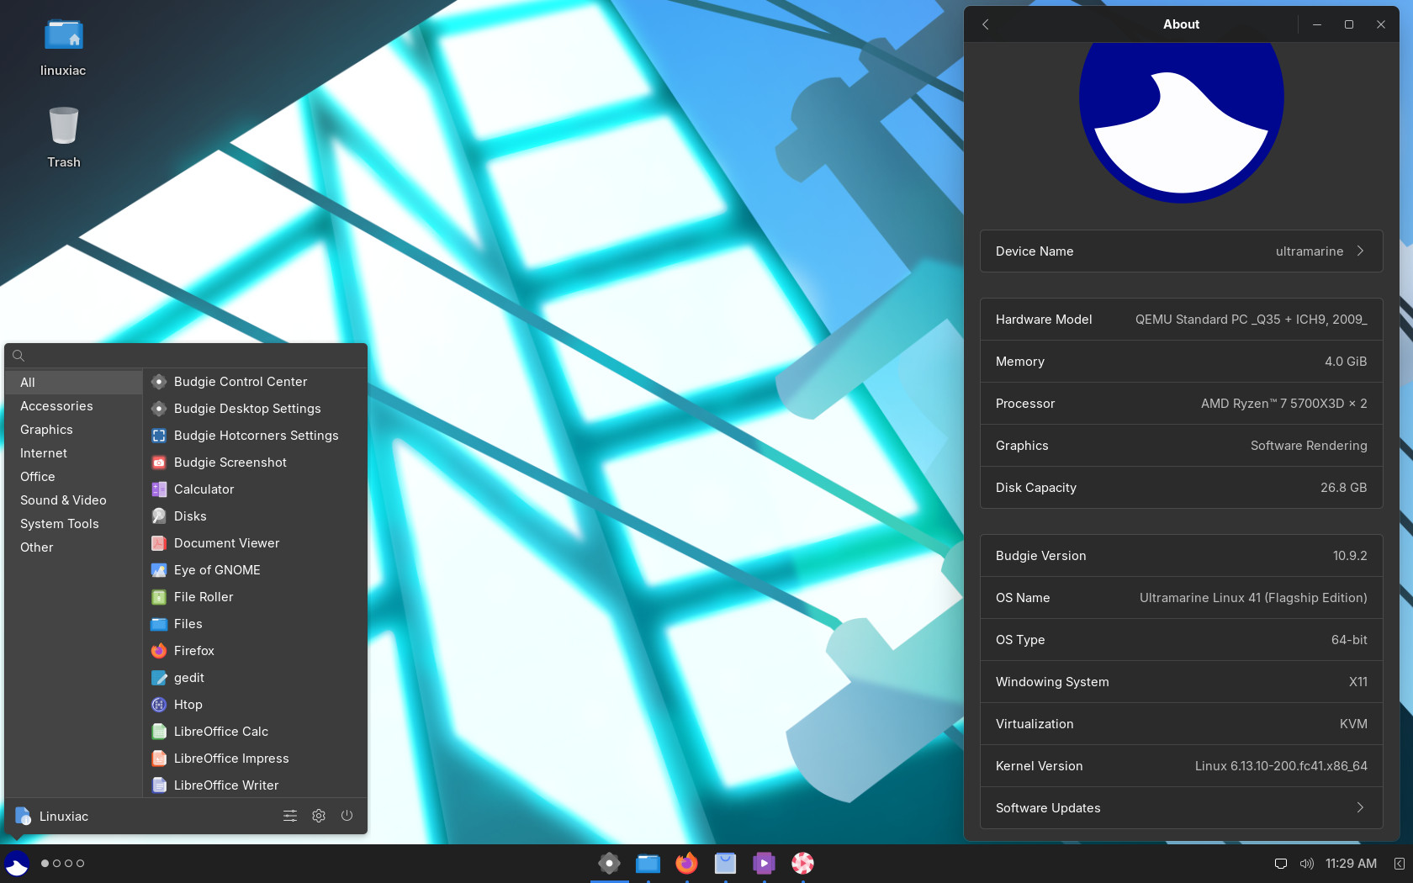The width and height of the screenshot is (1413, 883).
Task: Open the linuxiac home folder on desktop
Action: [x=64, y=48]
